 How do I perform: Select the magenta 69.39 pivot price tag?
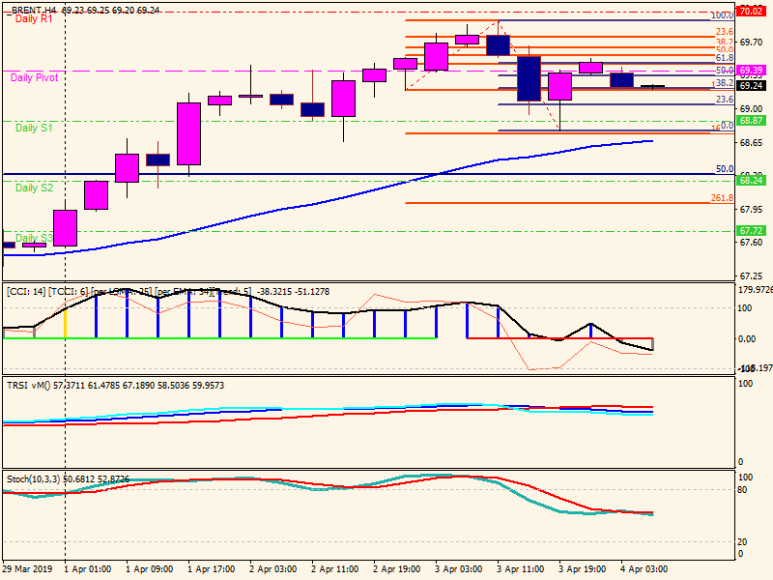click(x=751, y=71)
